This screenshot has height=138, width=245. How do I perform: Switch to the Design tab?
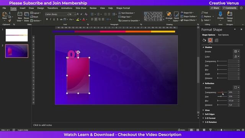pos(41,8)
